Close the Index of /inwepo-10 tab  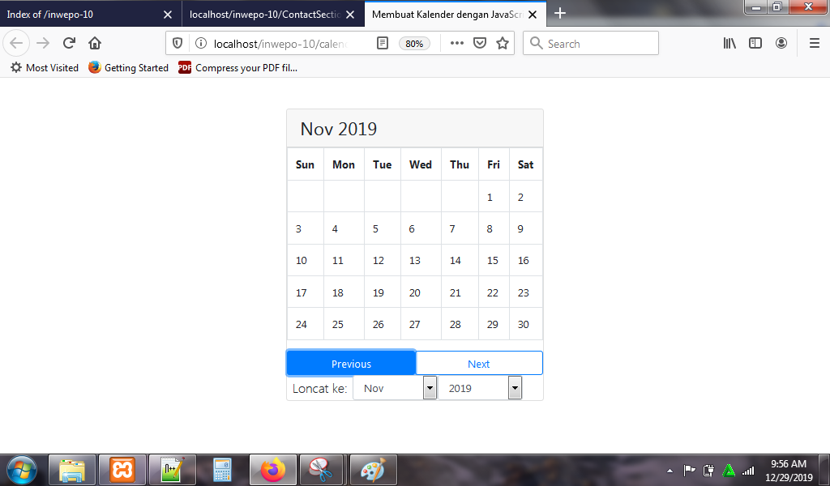click(168, 15)
